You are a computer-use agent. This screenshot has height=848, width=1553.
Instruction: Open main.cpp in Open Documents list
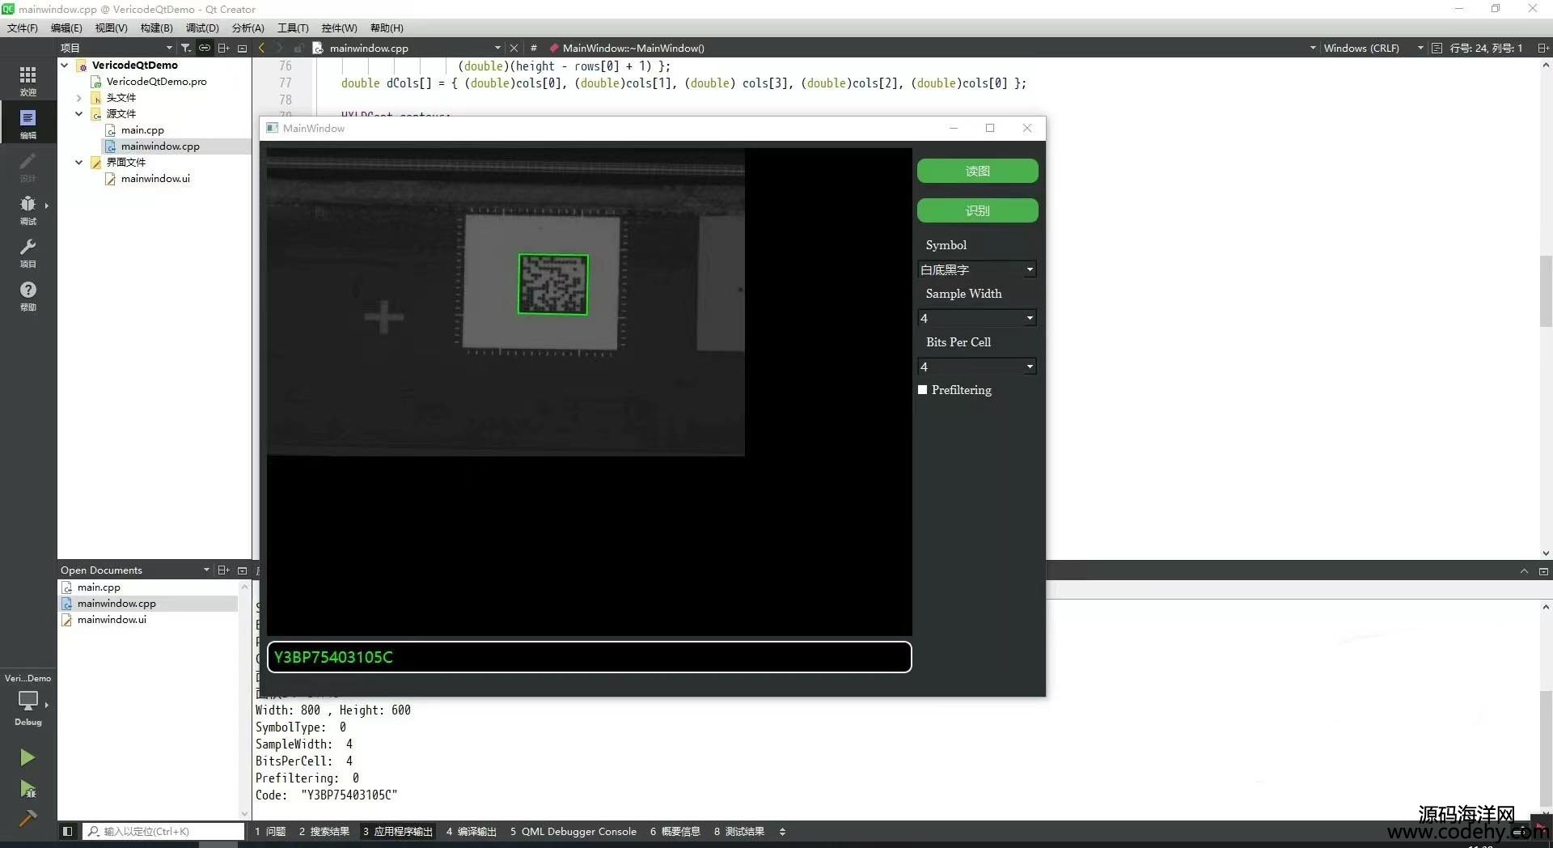click(99, 587)
